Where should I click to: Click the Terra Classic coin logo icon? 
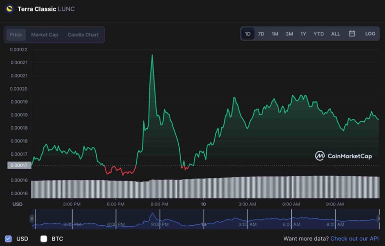[x=9, y=8]
